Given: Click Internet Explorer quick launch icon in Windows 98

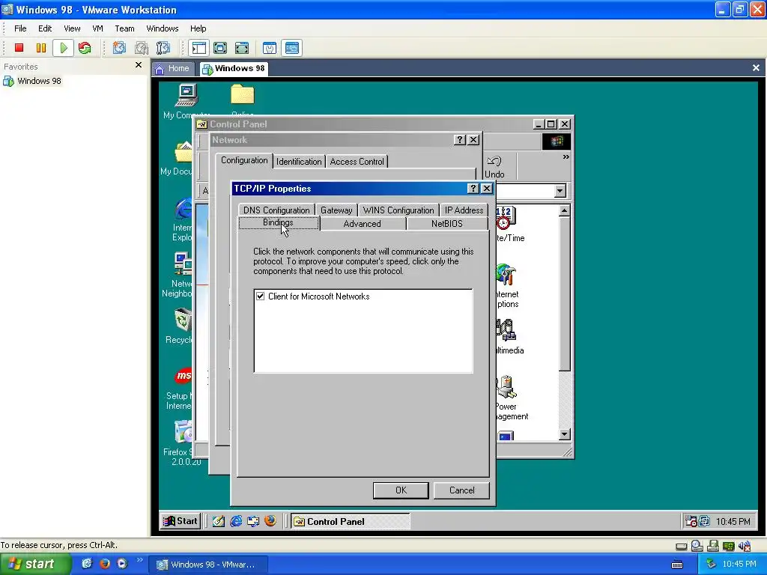Looking at the screenshot, I should click(x=236, y=521).
